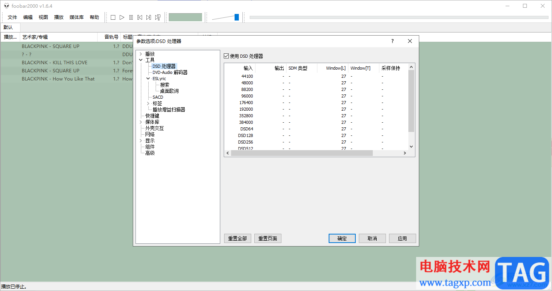Screen dimensions: 552x291
Task: Click the horizontal scrollbar right arrow in the DSD table
Action: [405, 153]
